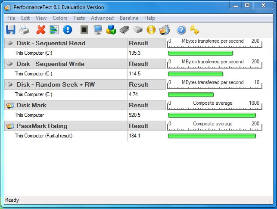
Task: Click the disk icon beside Disk - Random Seek + RW
Action: point(10,84)
